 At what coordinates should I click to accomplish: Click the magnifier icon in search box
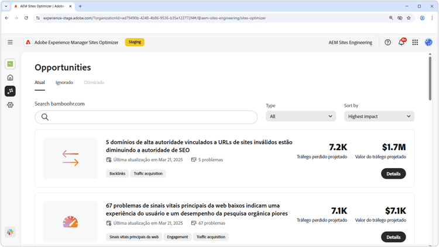(45, 117)
